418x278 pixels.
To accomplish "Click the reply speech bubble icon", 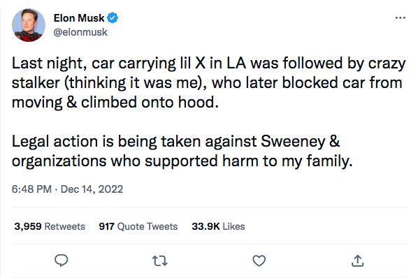I will (x=62, y=261).
